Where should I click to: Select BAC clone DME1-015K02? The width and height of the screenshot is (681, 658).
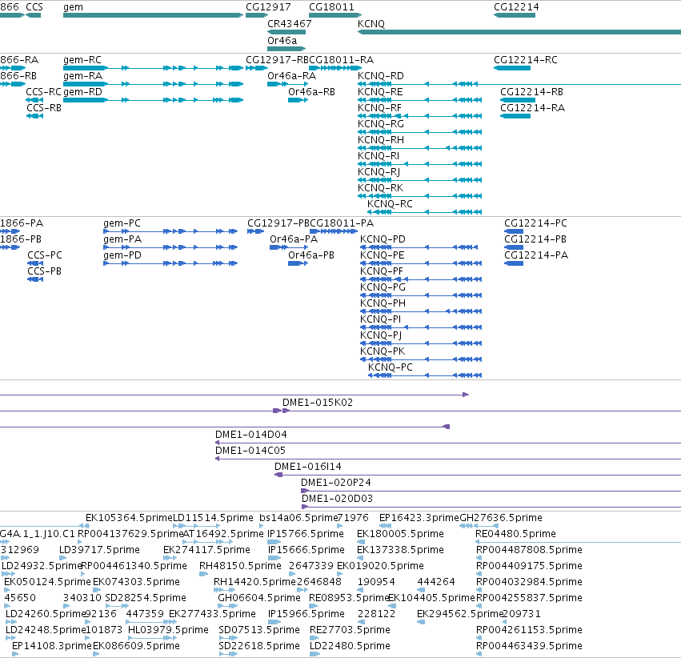tap(482, 411)
